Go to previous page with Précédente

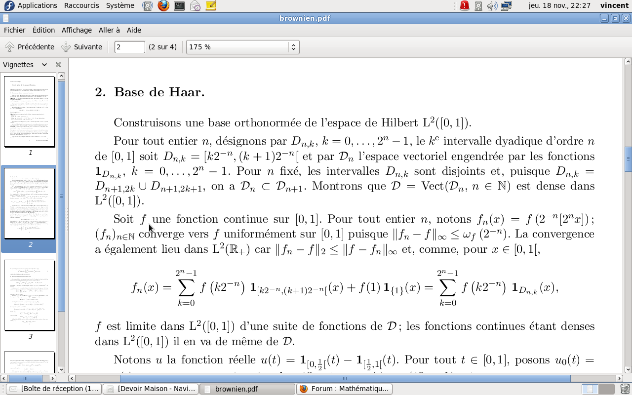point(30,47)
